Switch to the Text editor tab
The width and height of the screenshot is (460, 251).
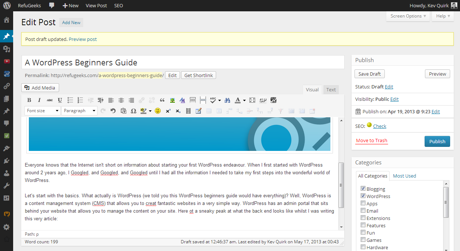(x=331, y=90)
